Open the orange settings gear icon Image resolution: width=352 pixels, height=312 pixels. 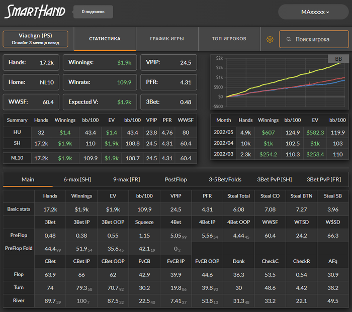click(270, 39)
